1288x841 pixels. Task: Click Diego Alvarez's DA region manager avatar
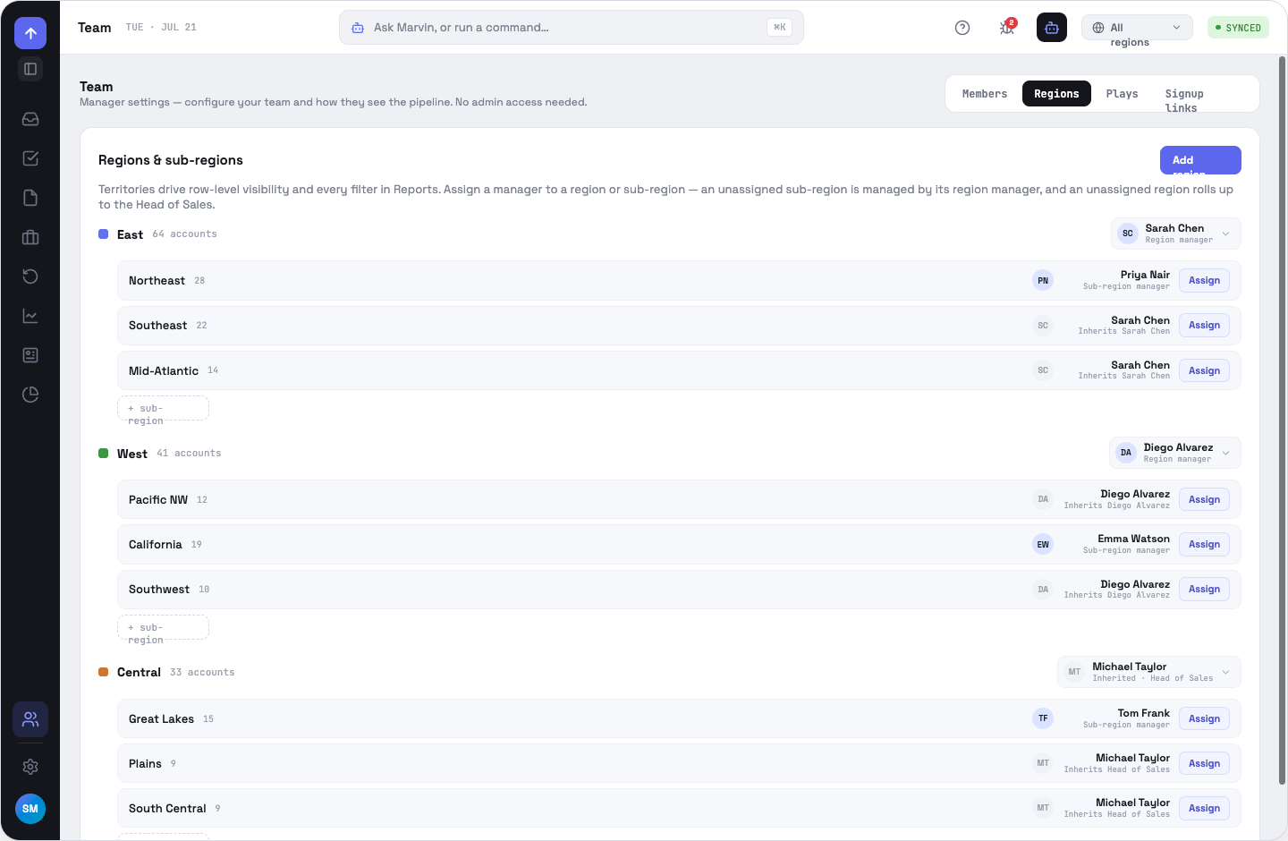(x=1126, y=453)
